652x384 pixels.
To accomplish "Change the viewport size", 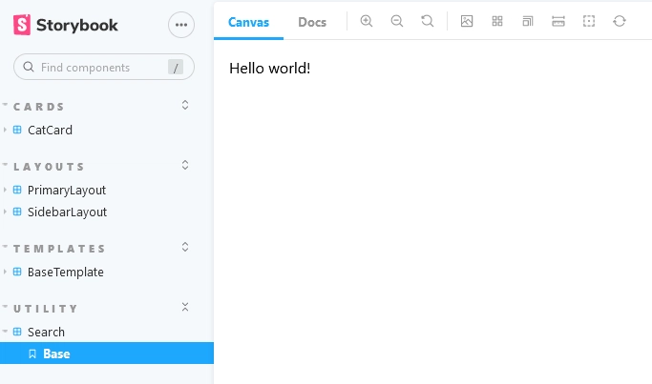I will (x=528, y=21).
